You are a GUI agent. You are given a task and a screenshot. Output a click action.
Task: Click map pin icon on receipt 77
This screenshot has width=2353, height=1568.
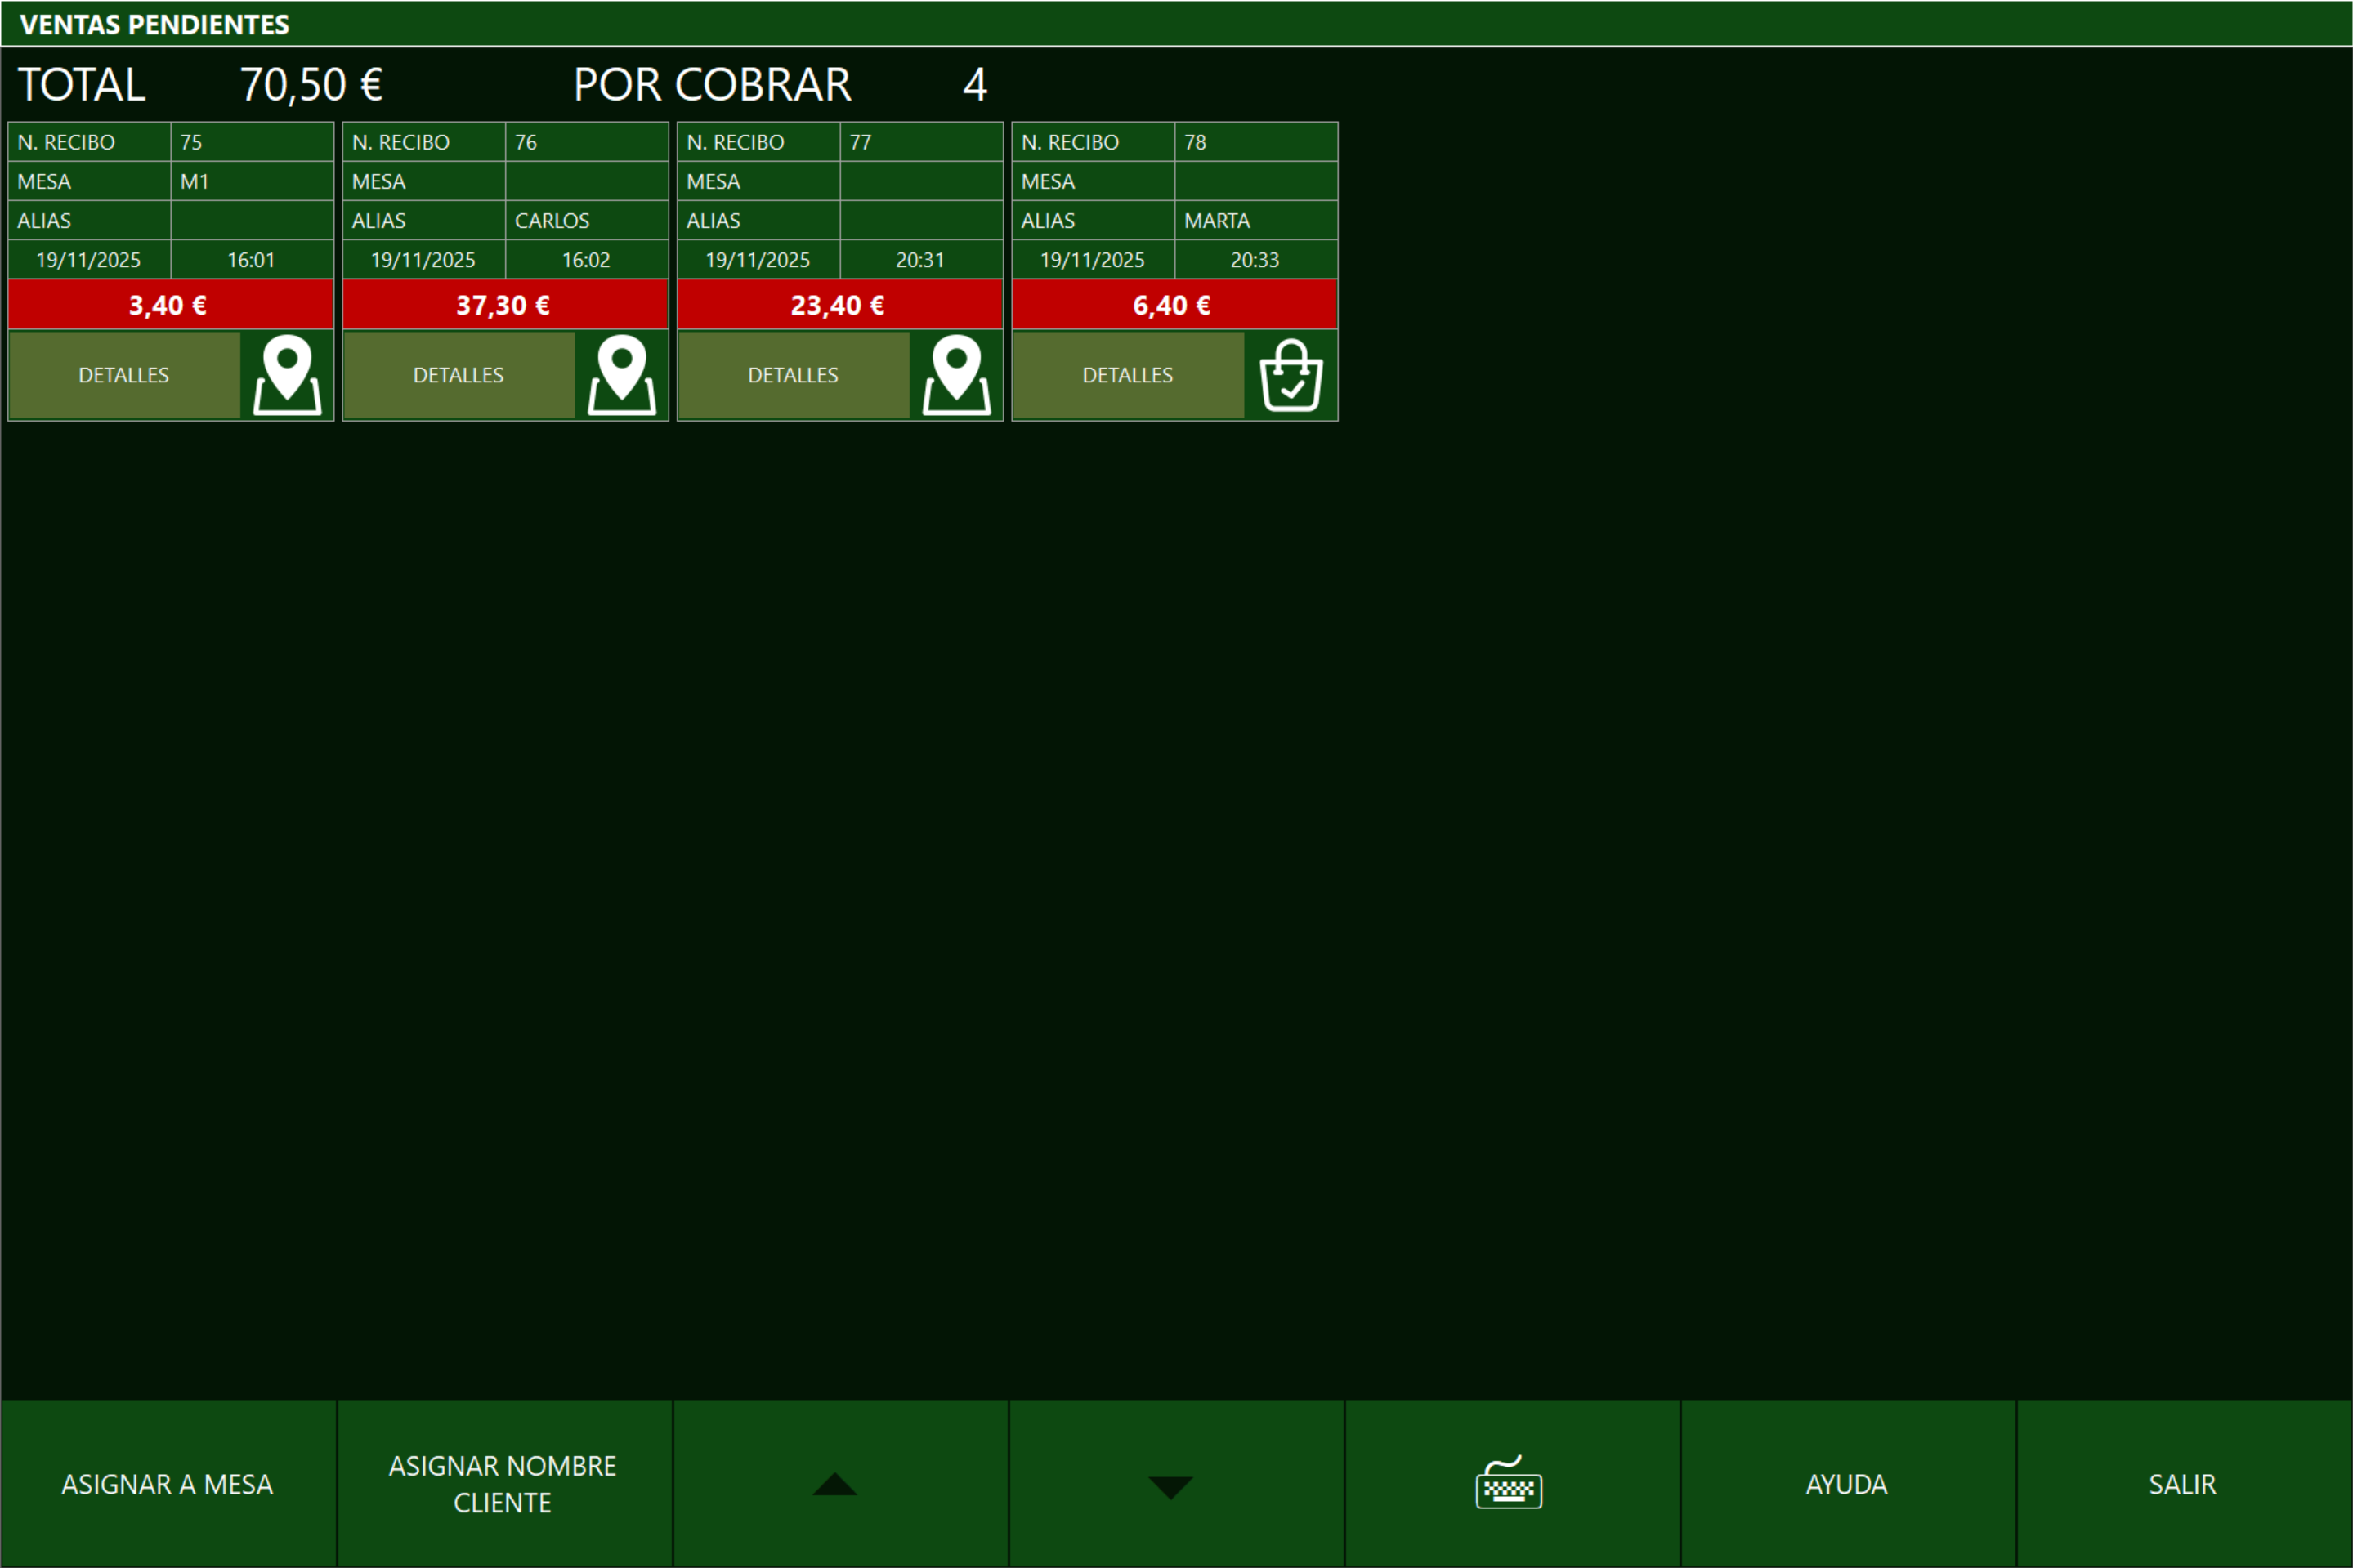pos(956,375)
